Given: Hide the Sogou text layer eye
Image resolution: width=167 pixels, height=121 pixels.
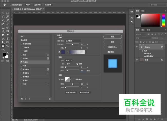Looking at the screenshot, I should tap(137, 47).
